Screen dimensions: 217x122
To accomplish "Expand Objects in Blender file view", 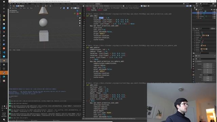I will tap(195, 46).
